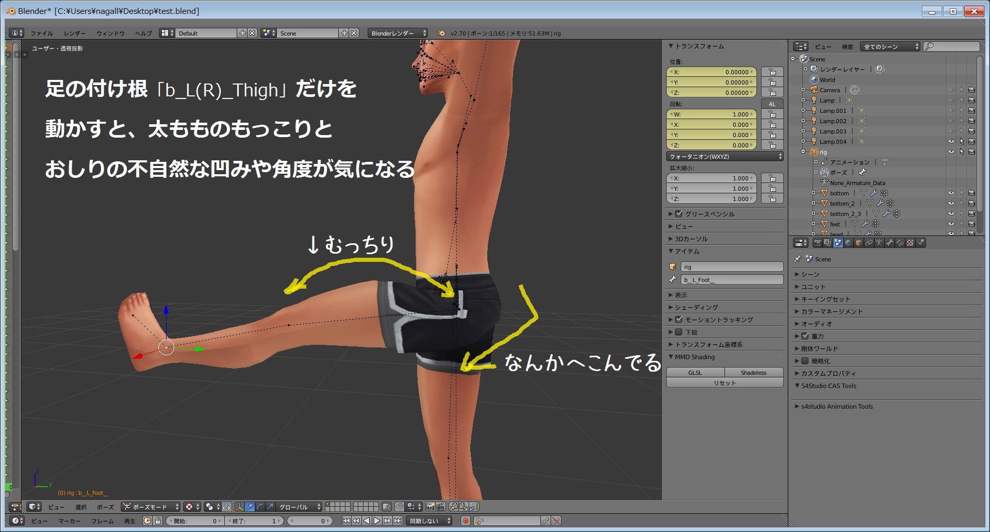The height and width of the screenshot is (532, 990).
Task: Open the Bone Constraints properties tab
Action: click(x=900, y=243)
